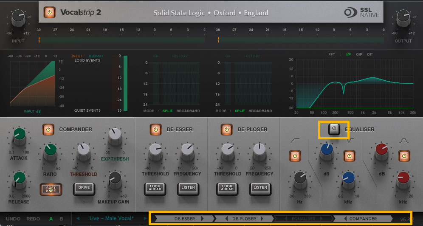This screenshot has width=423, height=226.
Task: Toggle De-Ploser Listen
Action: [260, 189]
